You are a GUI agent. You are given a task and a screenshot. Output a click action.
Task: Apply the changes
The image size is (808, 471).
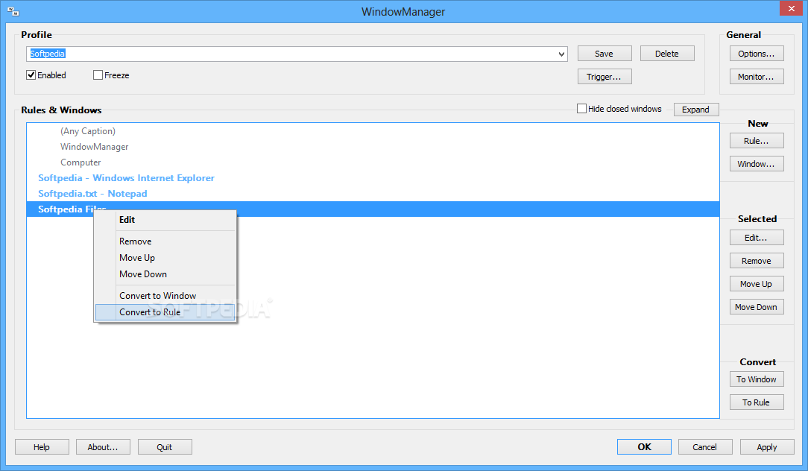coord(767,447)
